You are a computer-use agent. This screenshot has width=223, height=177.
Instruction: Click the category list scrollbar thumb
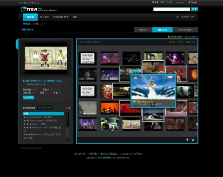67,121
